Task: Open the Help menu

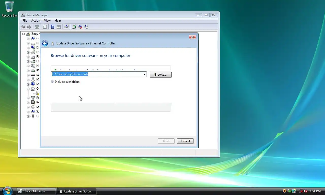Action: click(58, 21)
